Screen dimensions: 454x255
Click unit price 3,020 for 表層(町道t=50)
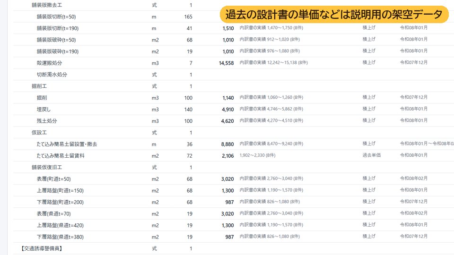(x=227, y=178)
